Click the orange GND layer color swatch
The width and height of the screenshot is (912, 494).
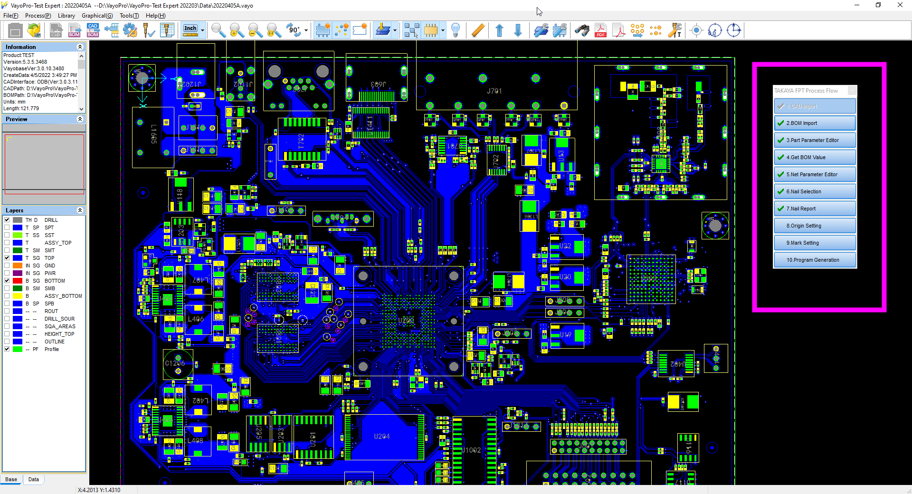tap(18, 266)
